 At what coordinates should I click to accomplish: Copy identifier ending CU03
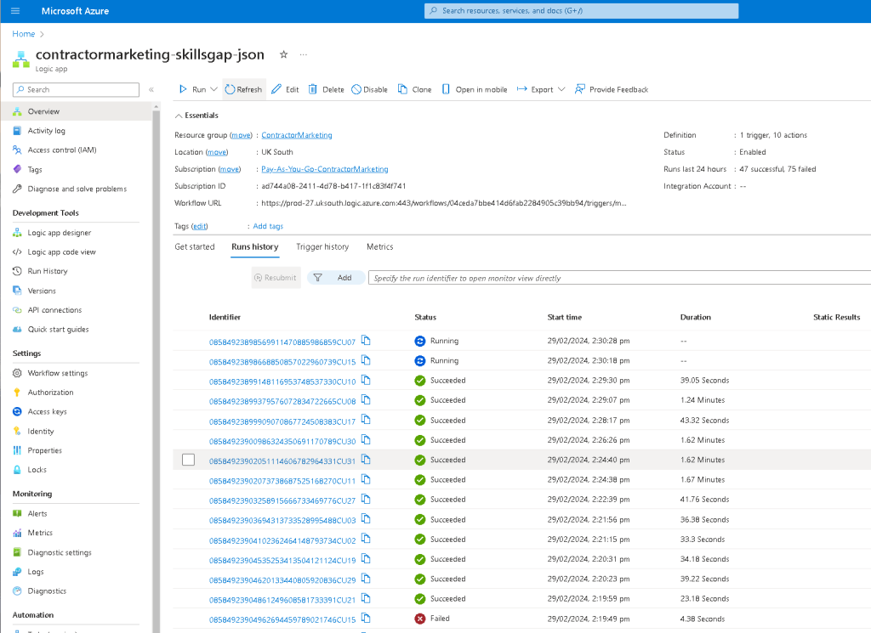[x=366, y=519]
